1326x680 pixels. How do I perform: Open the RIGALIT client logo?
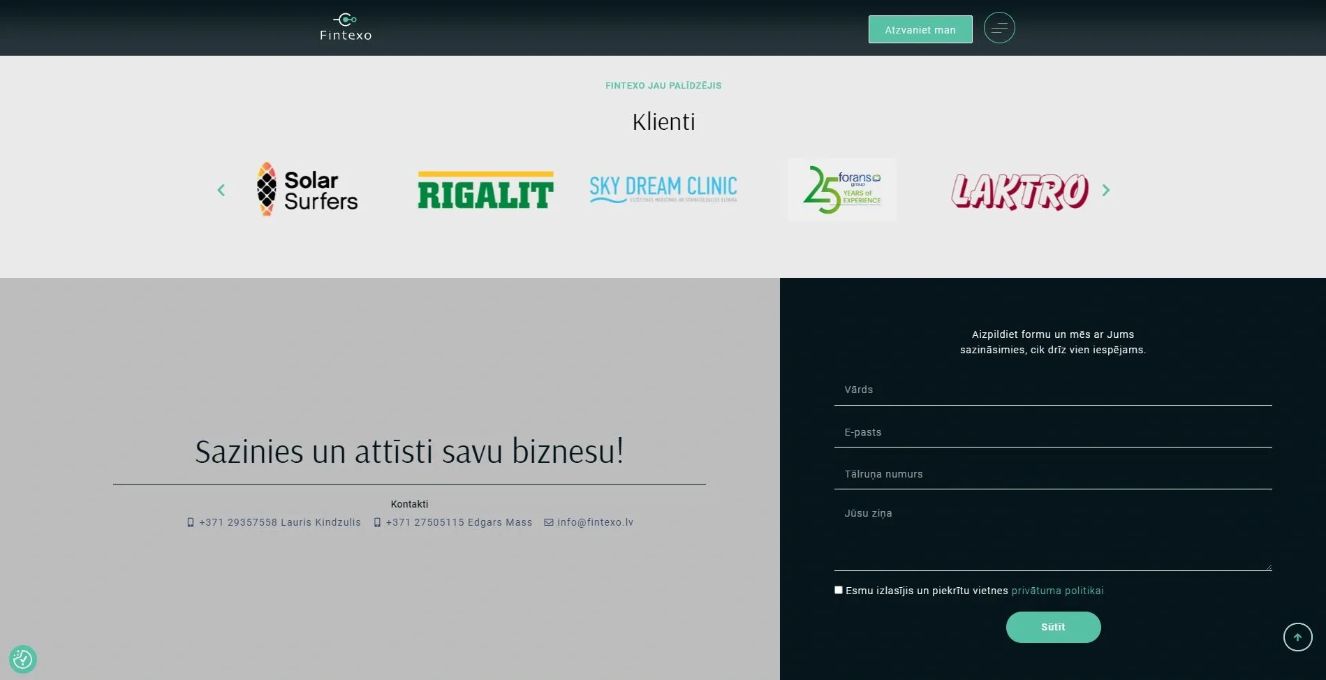coord(486,190)
